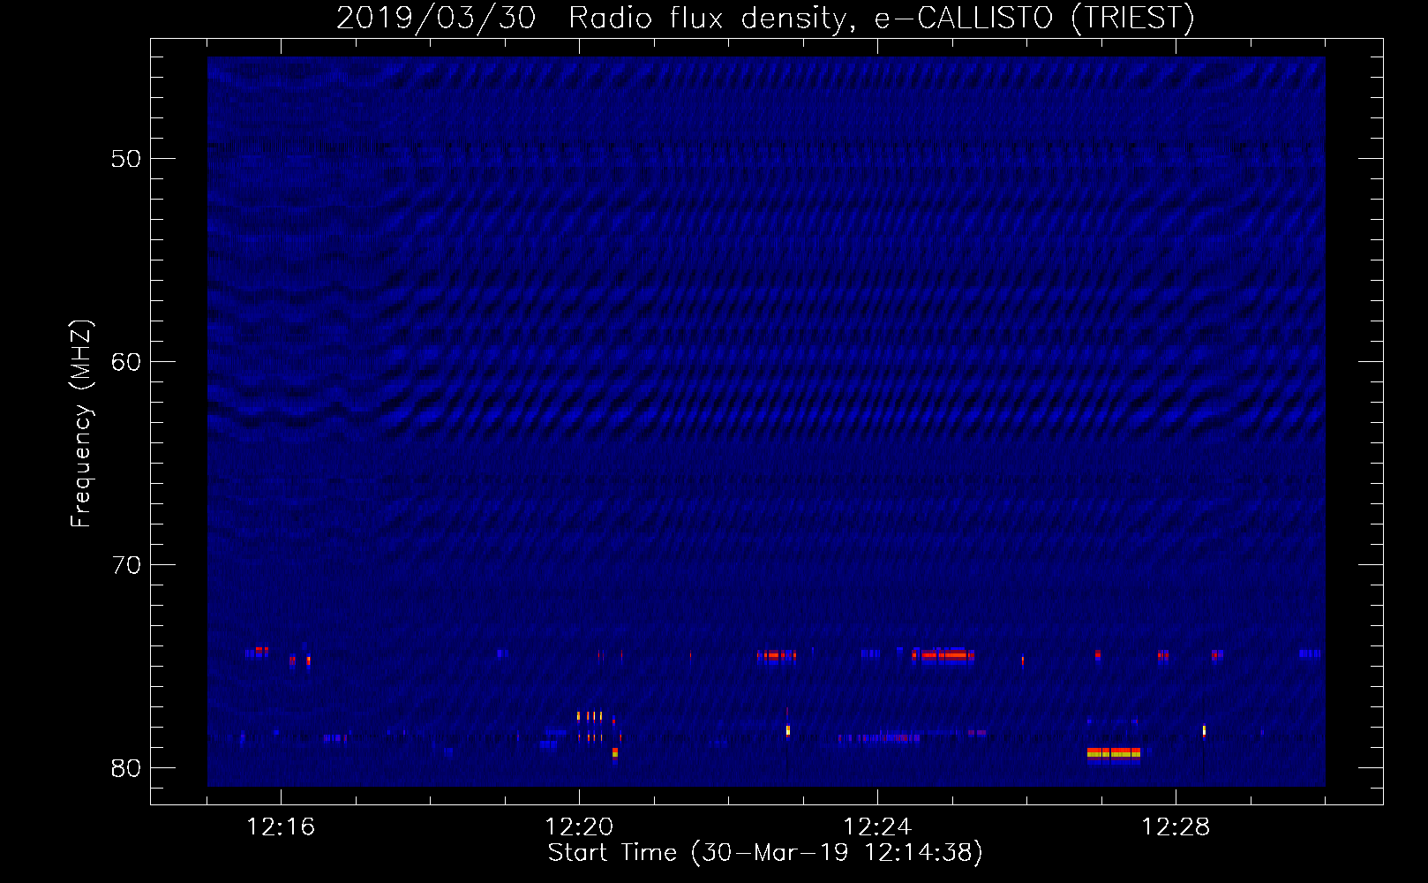Image resolution: width=1428 pixels, height=883 pixels.
Task: Click the 12:20 time tick label
Action: coord(579,826)
